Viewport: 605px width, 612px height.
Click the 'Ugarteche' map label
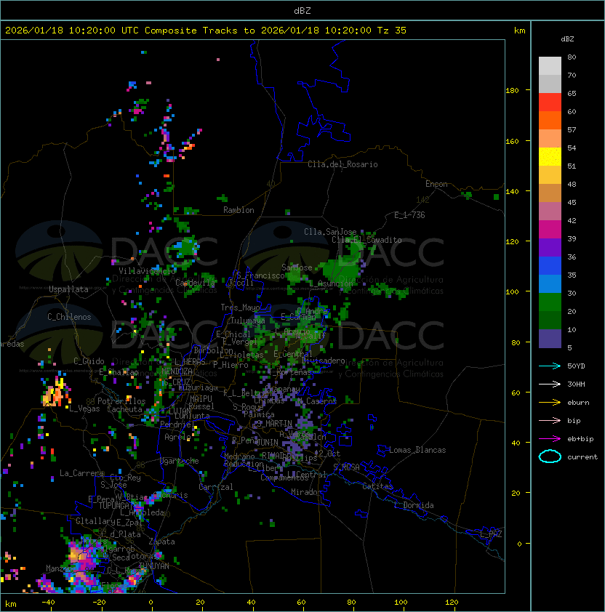(x=180, y=461)
